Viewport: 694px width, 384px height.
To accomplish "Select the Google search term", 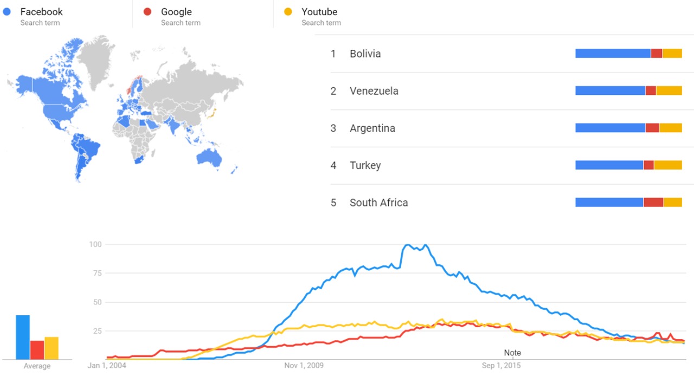I will [x=176, y=12].
